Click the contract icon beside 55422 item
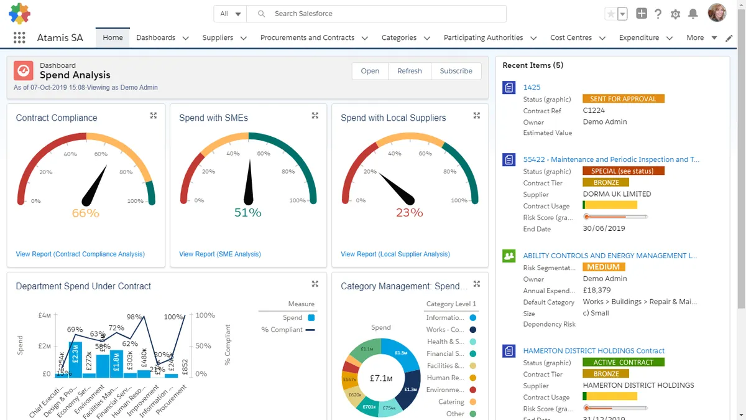 click(x=509, y=160)
